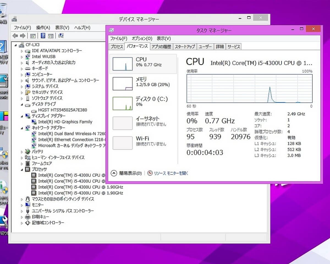The image size is (330, 264).
Task: Open Task Manager 表示(V) menu
Action: pyautogui.click(x=164, y=38)
